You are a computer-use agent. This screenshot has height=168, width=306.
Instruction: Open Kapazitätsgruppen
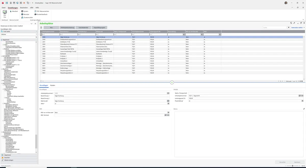[99, 27]
